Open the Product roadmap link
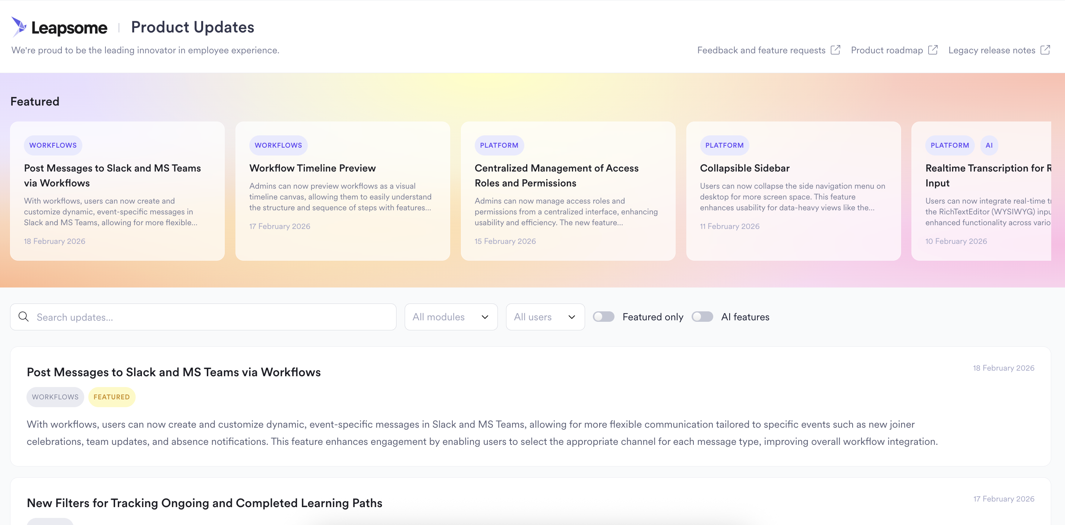This screenshot has height=525, width=1065. (x=887, y=50)
